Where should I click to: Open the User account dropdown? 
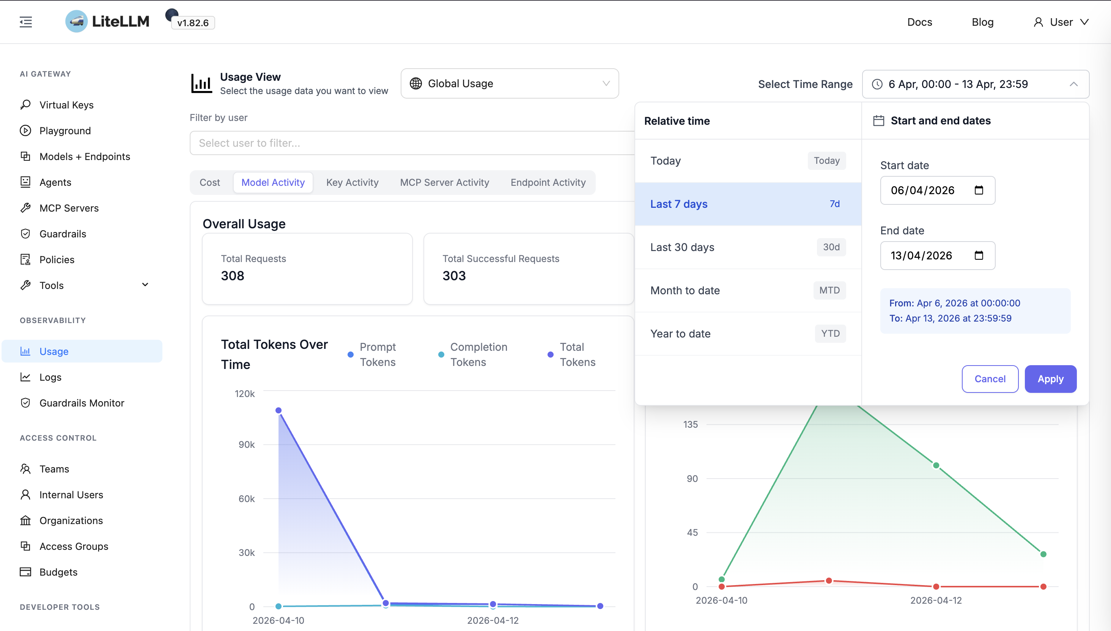click(1061, 22)
